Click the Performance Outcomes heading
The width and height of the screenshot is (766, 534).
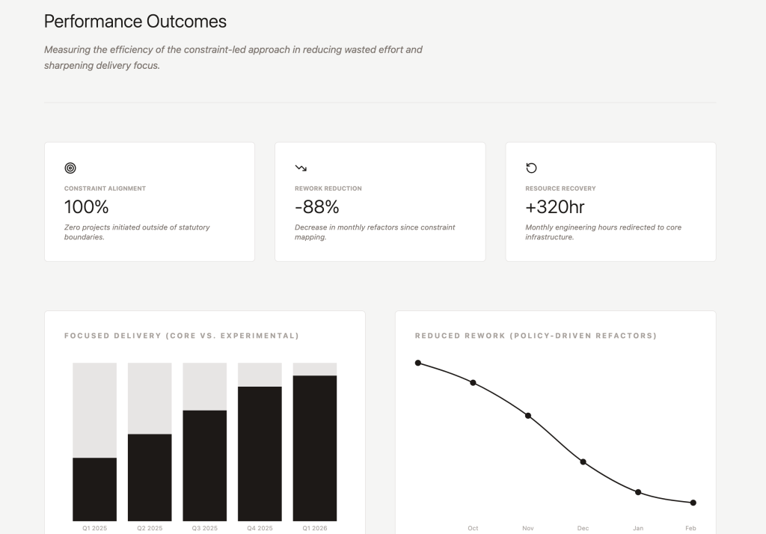point(135,22)
